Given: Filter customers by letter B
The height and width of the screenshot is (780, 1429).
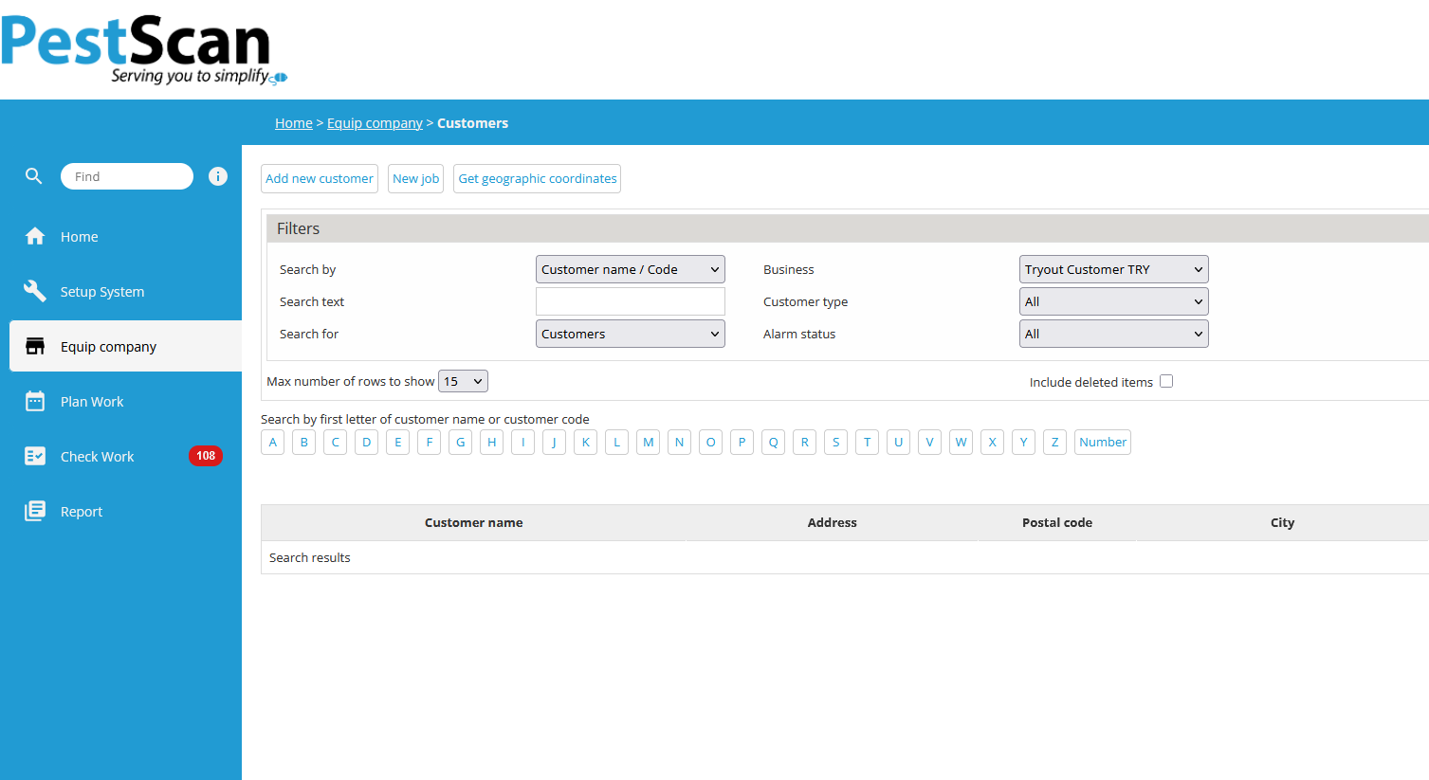Looking at the screenshot, I should coord(304,442).
